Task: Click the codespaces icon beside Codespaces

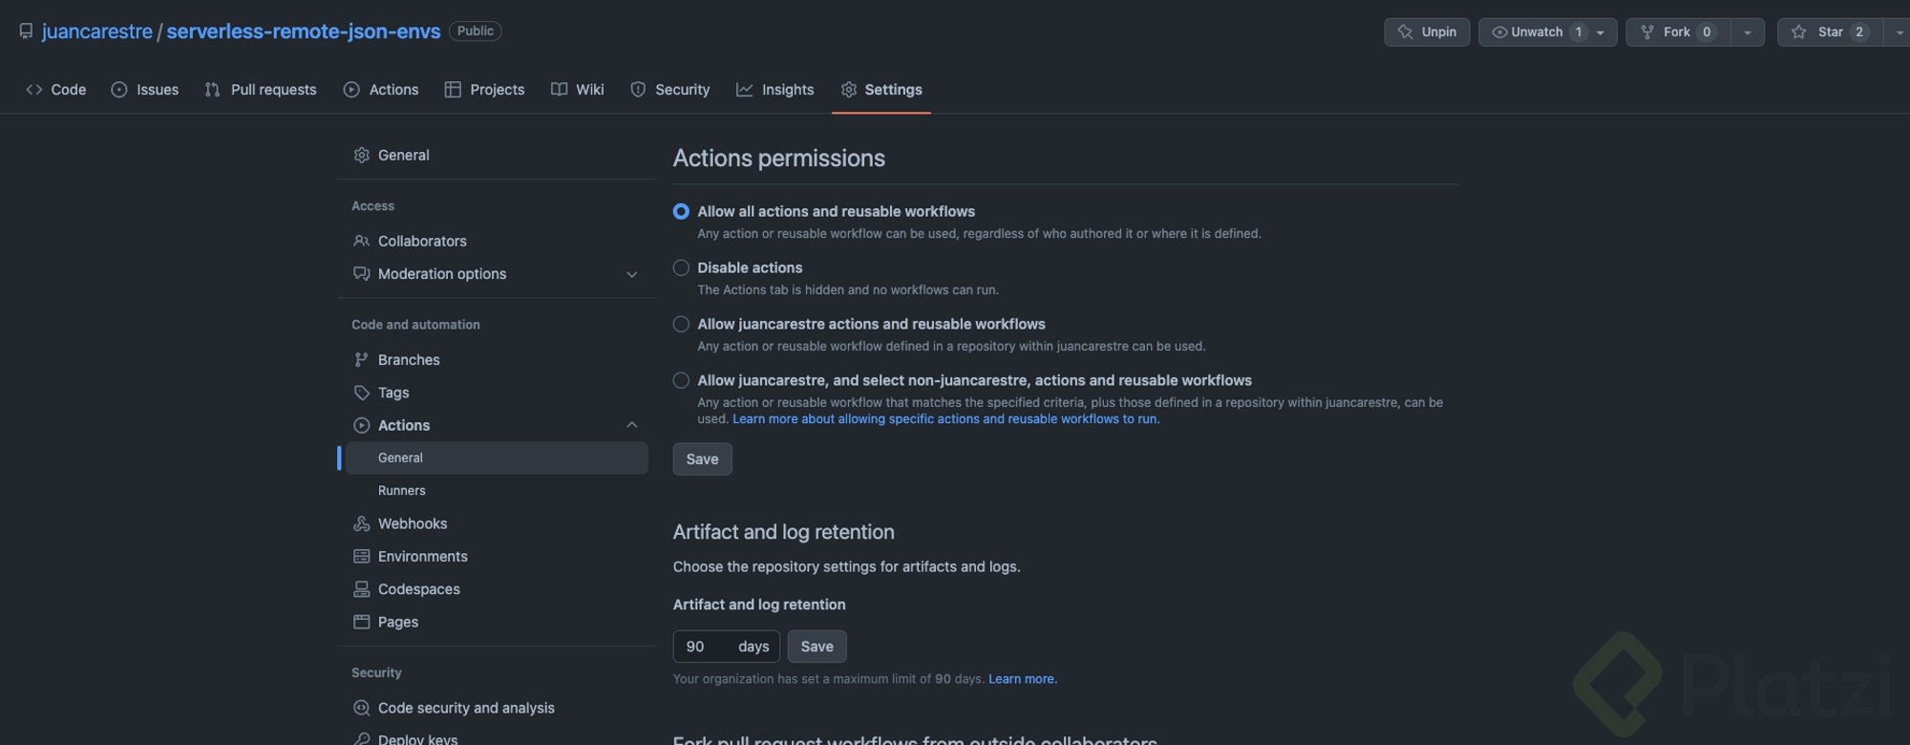Action: (x=361, y=589)
